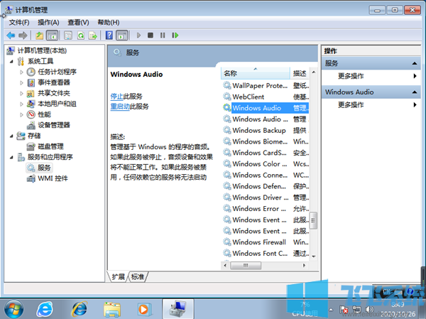Select 性能 in the tree

[44, 114]
